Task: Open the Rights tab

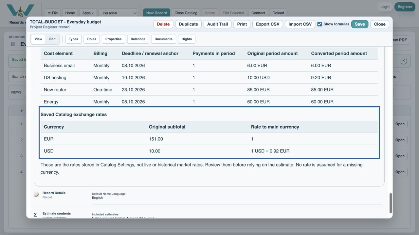Action: click(x=187, y=39)
